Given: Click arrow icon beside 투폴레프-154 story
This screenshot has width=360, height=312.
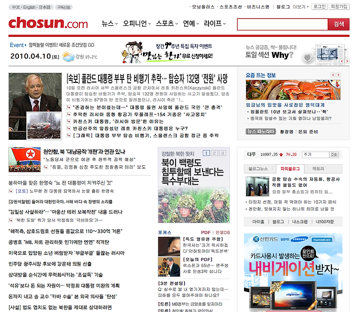Looking at the screenshot, I should 68,114.
